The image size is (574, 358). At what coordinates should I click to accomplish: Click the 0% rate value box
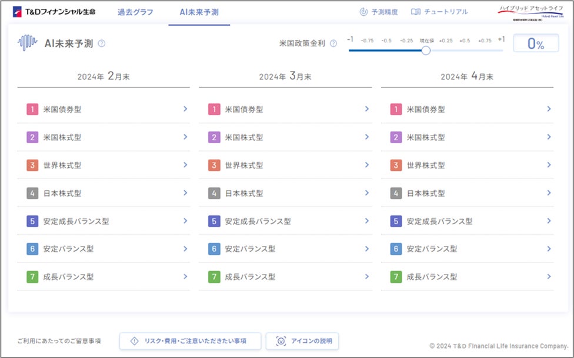[x=535, y=43]
